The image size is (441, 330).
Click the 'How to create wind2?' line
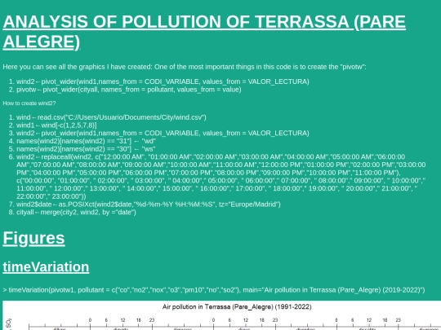(29, 103)
